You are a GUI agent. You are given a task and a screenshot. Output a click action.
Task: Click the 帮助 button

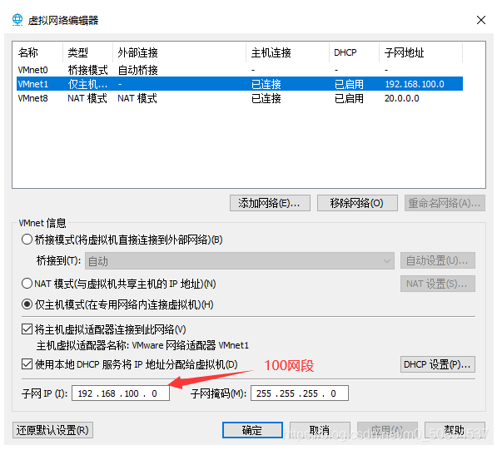pos(455,430)
